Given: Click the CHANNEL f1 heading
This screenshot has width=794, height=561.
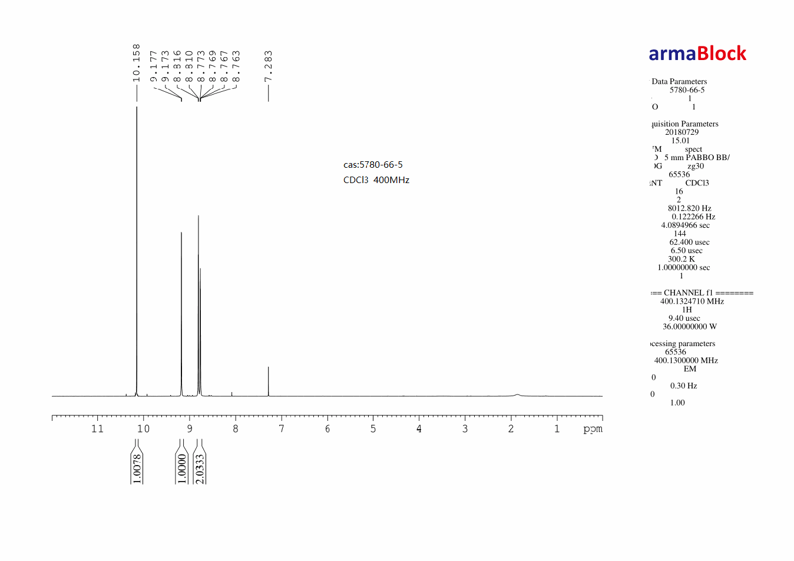Looking at the screenshot, I should click(702, 293).
